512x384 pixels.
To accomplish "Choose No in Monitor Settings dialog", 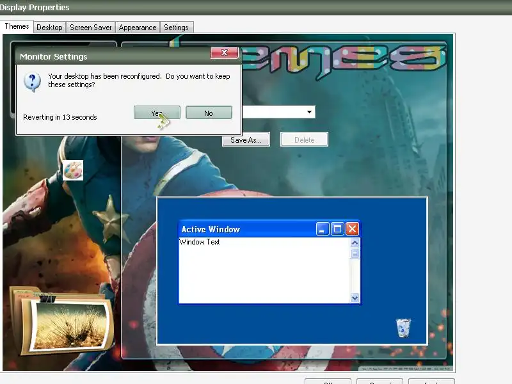I will pos(209,113).
